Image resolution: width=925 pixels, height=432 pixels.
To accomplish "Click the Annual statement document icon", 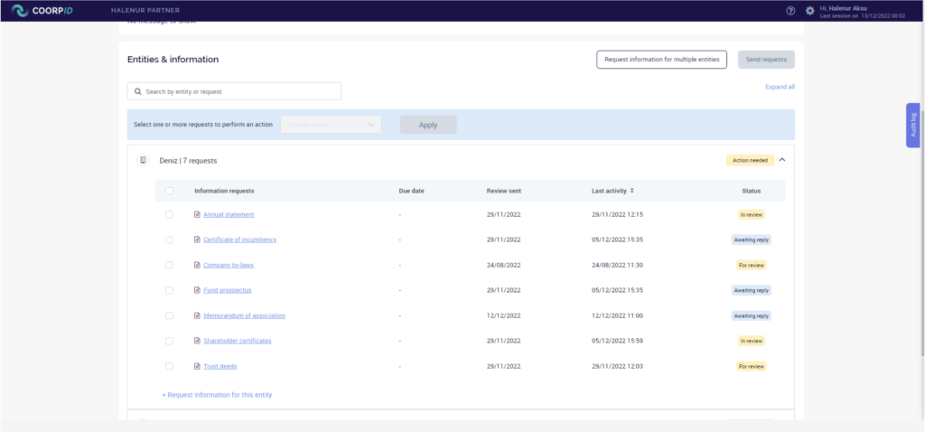I will coord(198,215).
